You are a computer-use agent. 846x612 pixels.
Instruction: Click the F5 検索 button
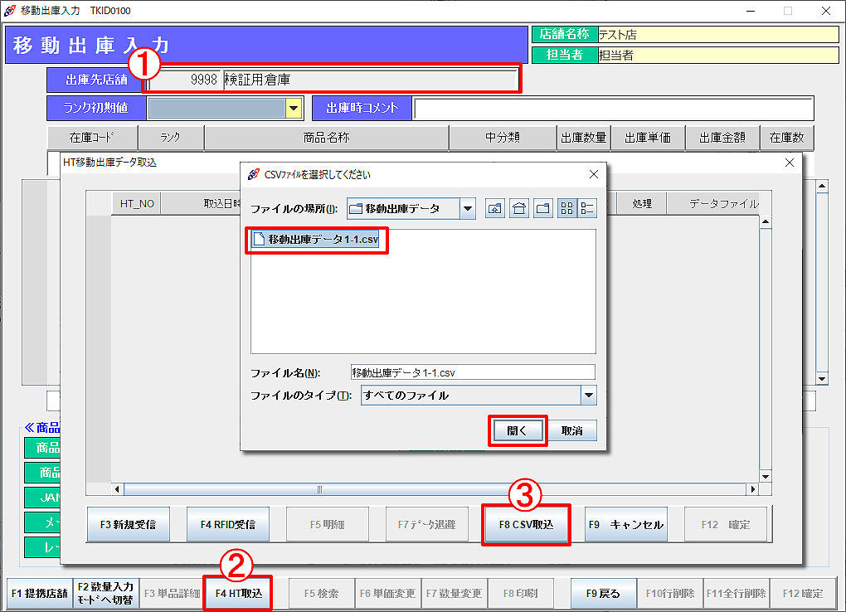[322, 593]
